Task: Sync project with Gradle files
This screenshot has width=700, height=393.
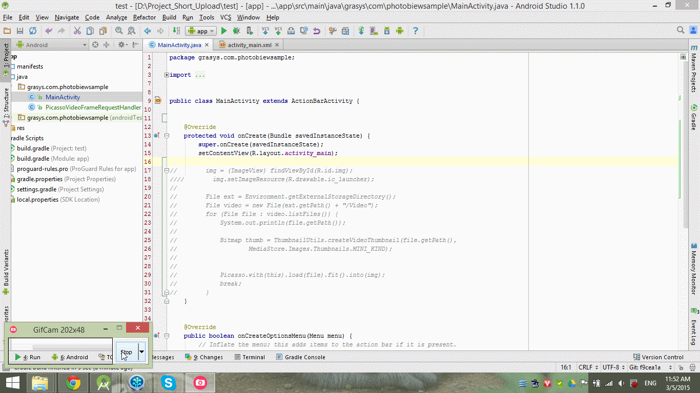Action: 361,31
